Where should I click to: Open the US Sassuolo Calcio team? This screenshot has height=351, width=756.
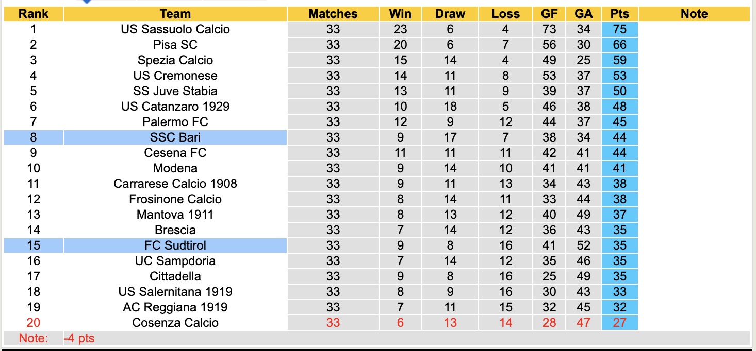[x=175, y=29]
